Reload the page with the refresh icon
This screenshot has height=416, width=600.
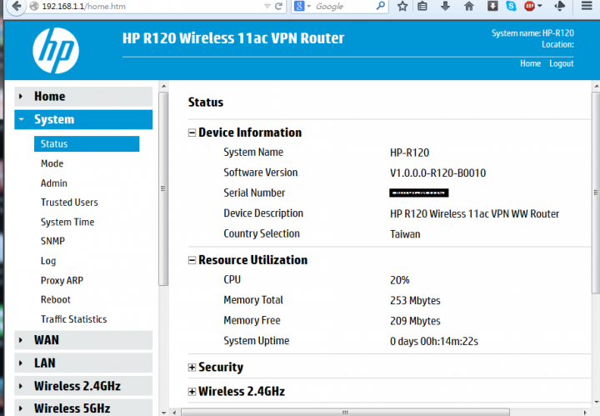coord(279,6)
